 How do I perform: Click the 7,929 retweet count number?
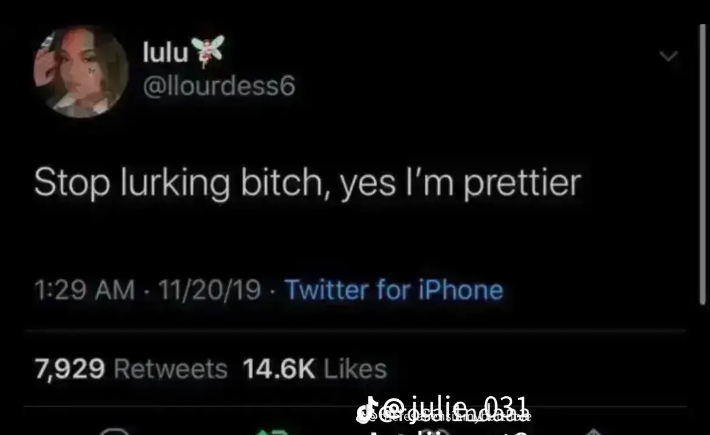click(x=70, y=368)
